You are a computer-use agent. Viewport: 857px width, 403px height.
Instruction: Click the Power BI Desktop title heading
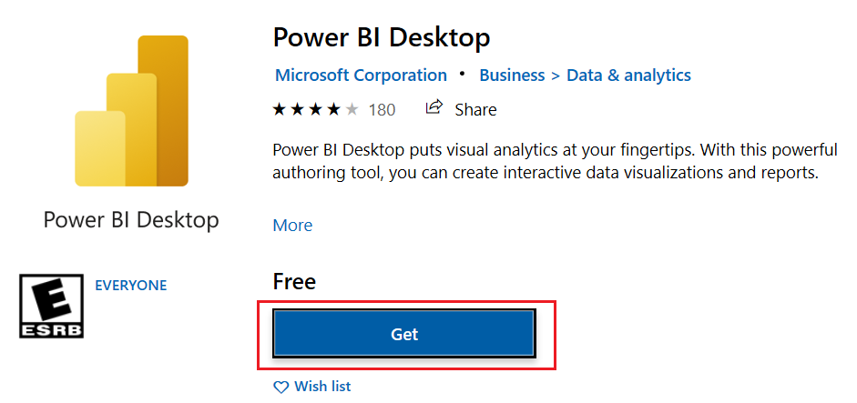point(381,37)
